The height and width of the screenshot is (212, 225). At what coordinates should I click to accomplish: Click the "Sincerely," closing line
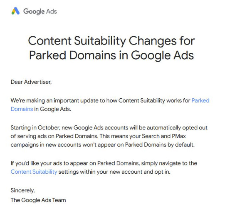[x=23, y=190]
